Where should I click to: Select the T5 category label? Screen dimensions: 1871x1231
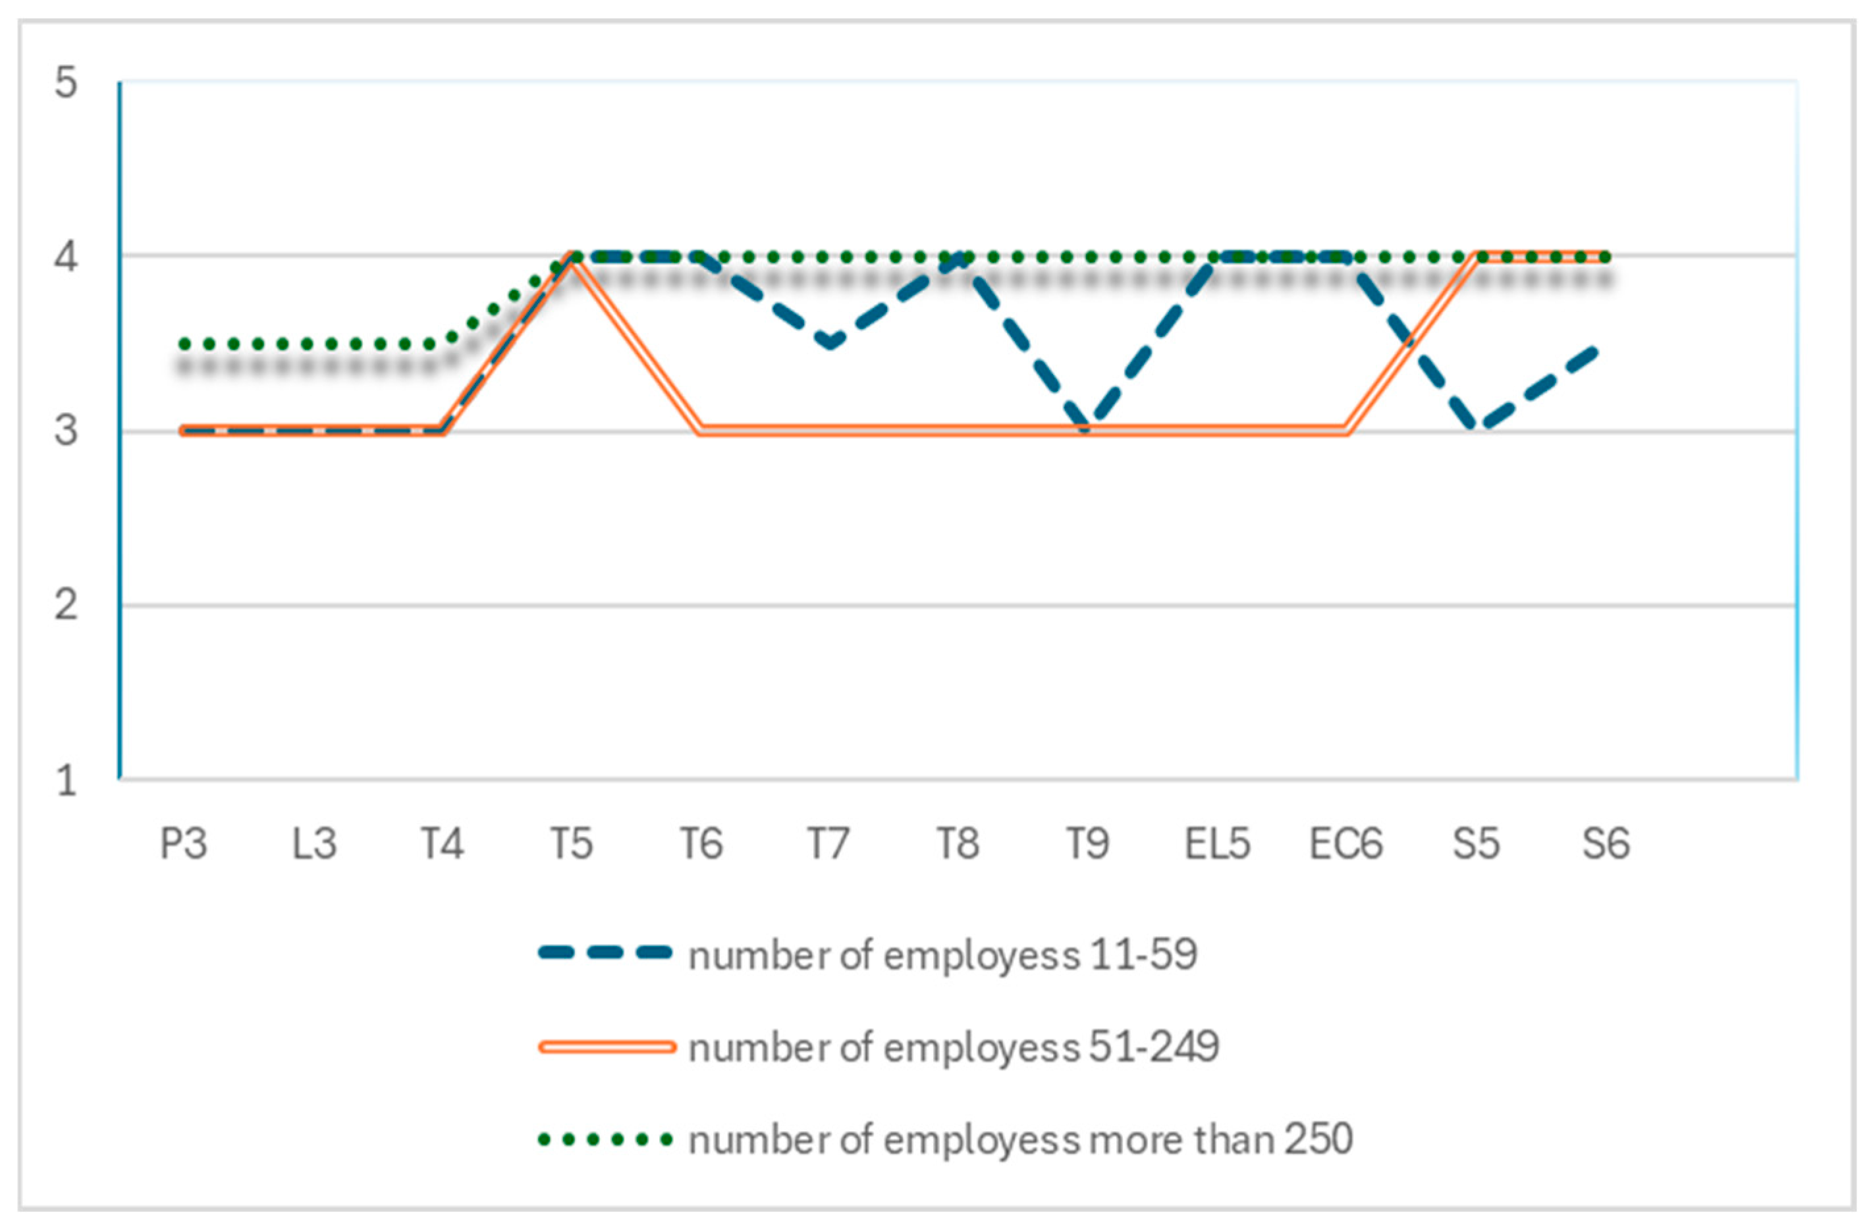[572, 845]
